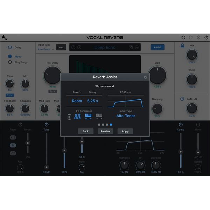Image resolution: width=210 pixels, height=210 pixels.
Task: Select the -12 pitch button
Action: (x=13, y=153)
